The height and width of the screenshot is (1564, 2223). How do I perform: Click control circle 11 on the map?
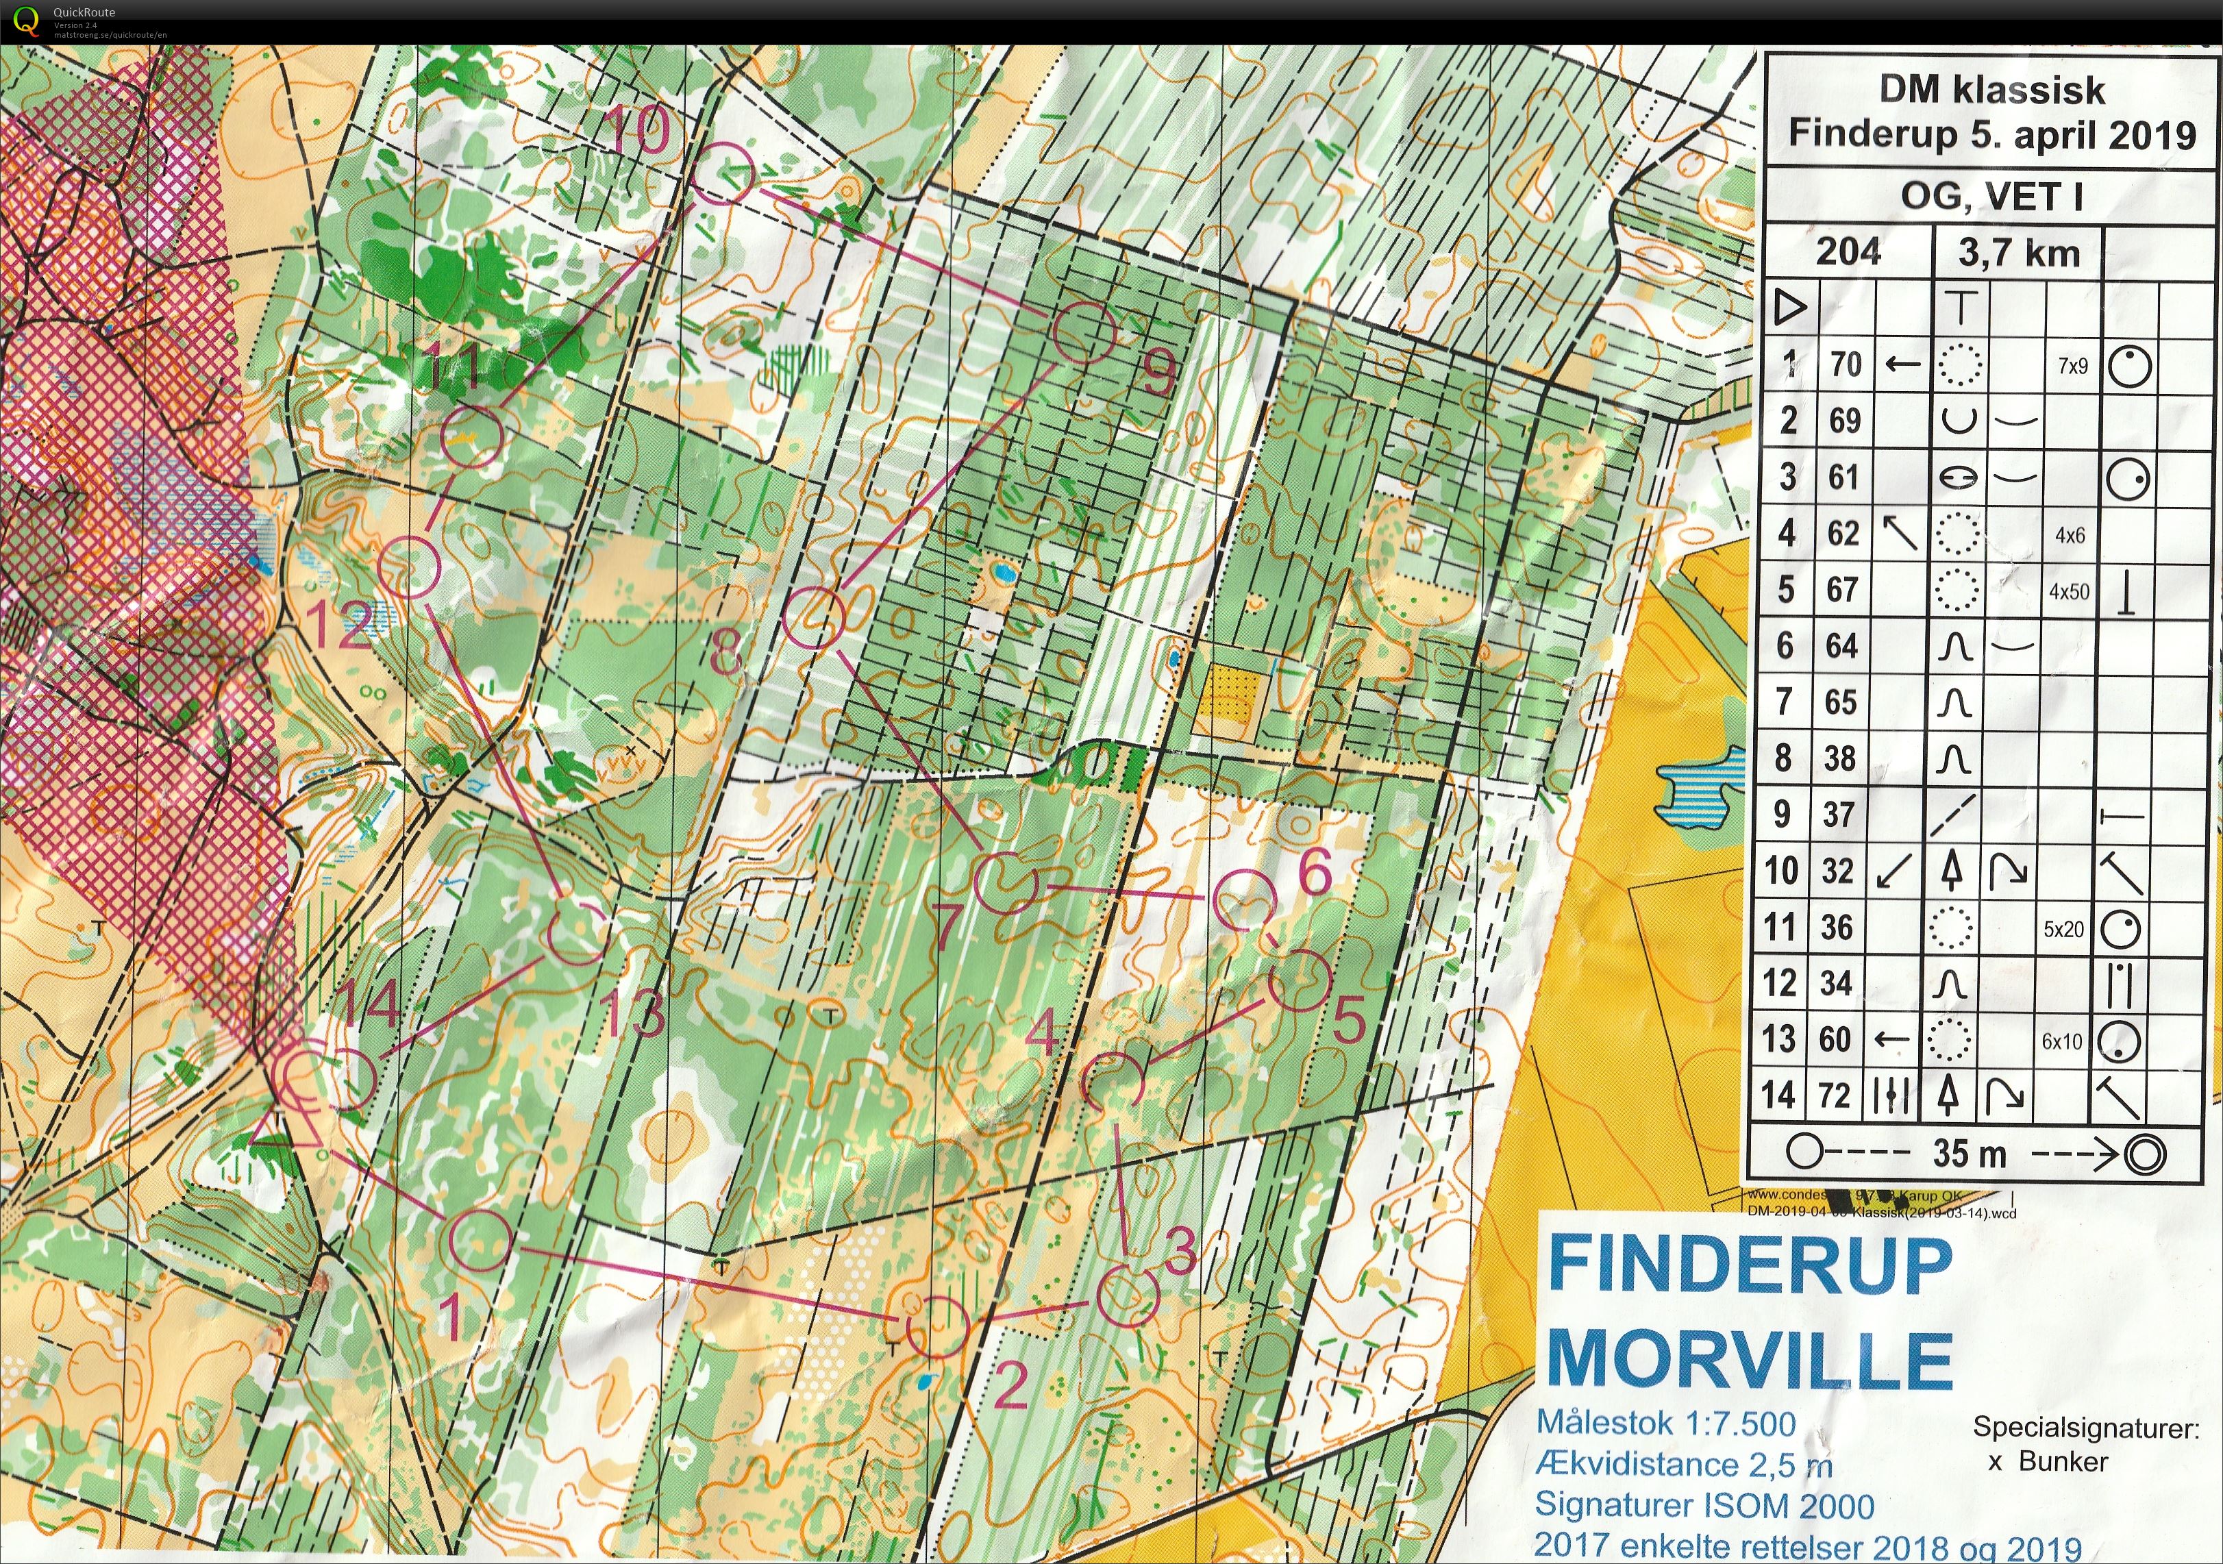pos(473,438)
